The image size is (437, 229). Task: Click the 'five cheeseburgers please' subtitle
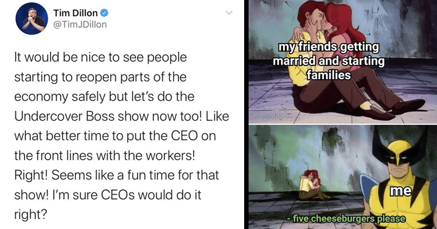pyautogui.click(x=346, y=219)
